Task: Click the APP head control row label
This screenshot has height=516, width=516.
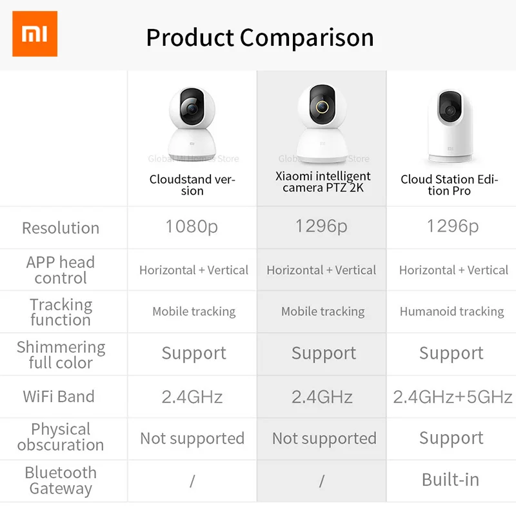Action: [61, 270]
